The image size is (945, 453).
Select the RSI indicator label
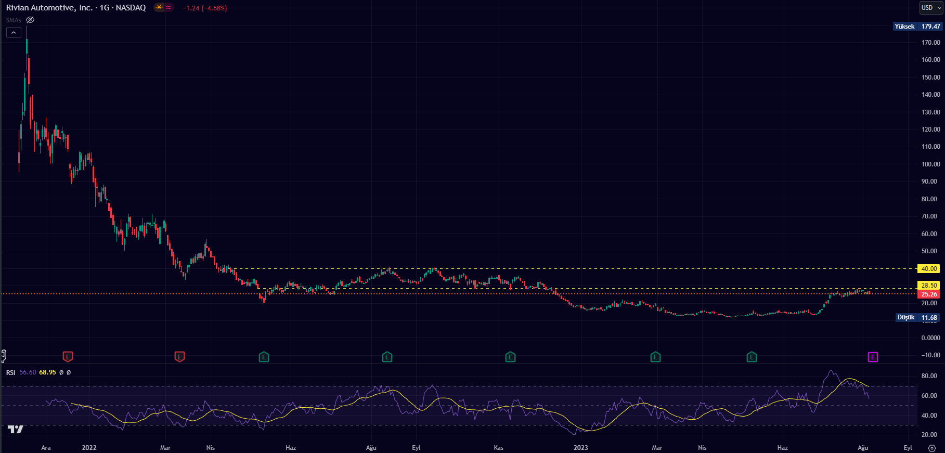tap(10, 372)
